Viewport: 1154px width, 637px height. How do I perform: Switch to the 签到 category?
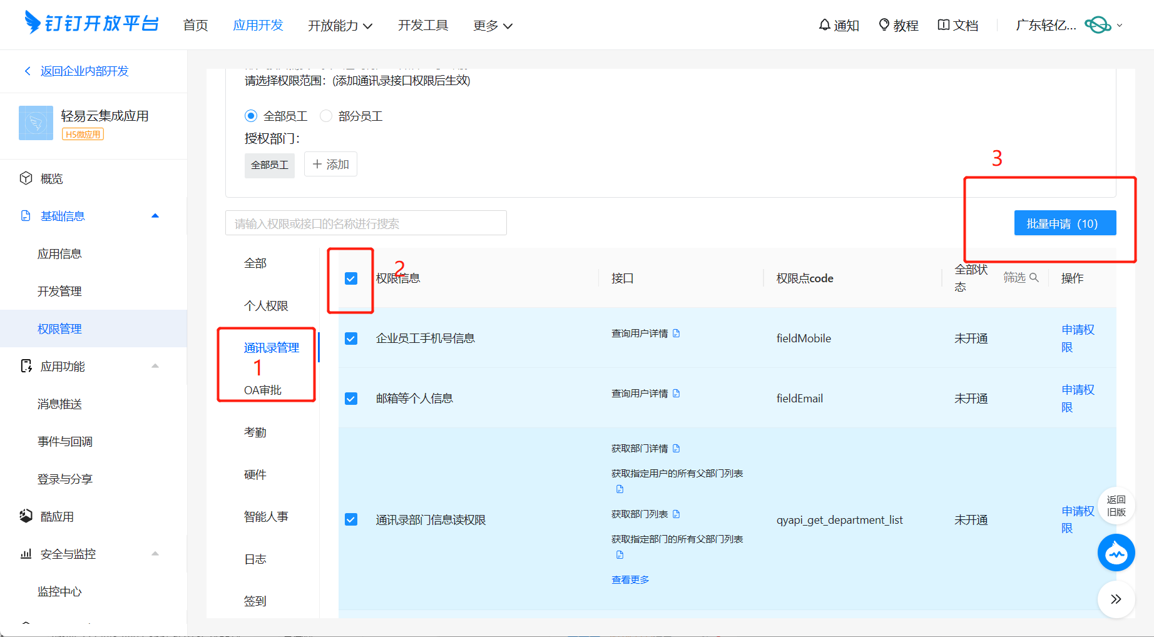tap(255, 601)
